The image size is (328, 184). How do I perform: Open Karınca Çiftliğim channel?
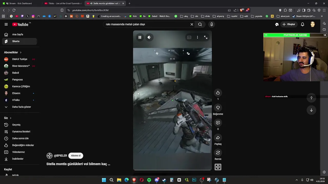(x=19, y=86)
